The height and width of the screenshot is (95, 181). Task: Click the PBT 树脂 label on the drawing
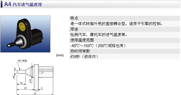point(22,61)
